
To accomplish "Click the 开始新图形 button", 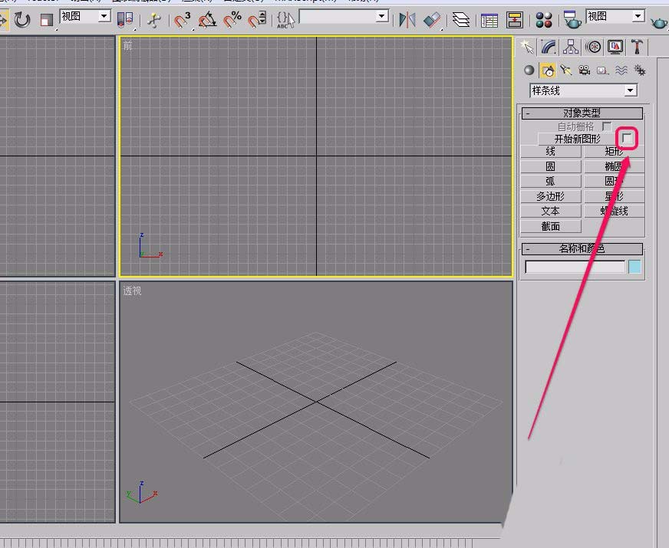I will (577, 139).
